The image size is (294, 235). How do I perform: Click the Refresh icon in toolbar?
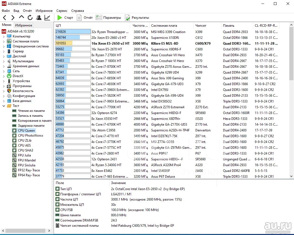(x=30, y=18)
